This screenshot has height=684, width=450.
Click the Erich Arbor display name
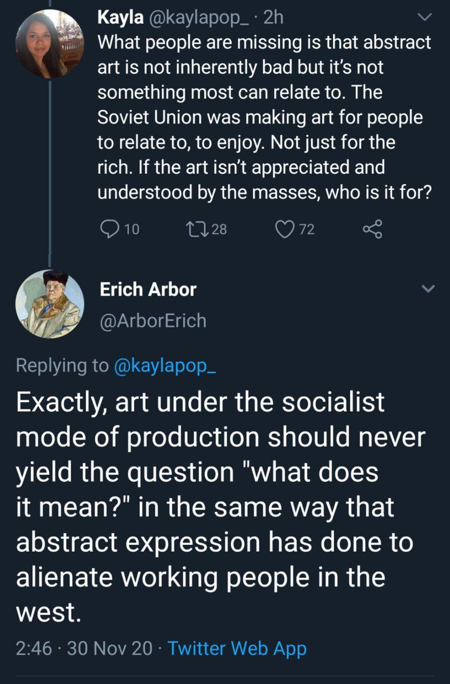click(x=148, y=290)
